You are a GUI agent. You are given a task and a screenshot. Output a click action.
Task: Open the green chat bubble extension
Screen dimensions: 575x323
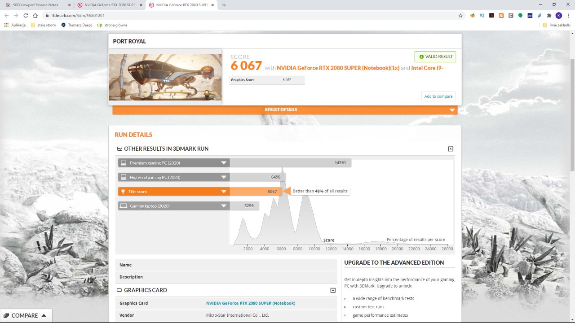click(x=520, y=15)
